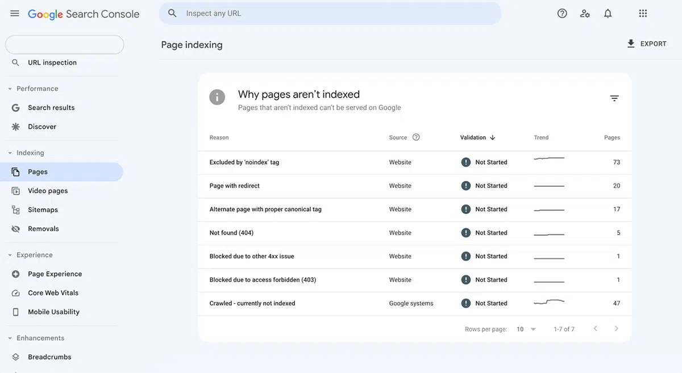Click the Removals crossed-eye icon
This screenshot has height=373, width=682.
pos(16,229)
